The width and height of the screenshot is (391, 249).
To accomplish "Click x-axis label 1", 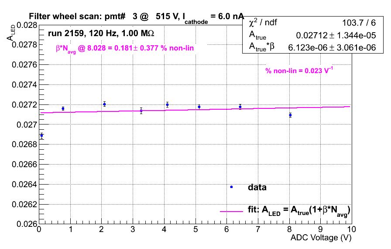I will [x=71, y=229].
